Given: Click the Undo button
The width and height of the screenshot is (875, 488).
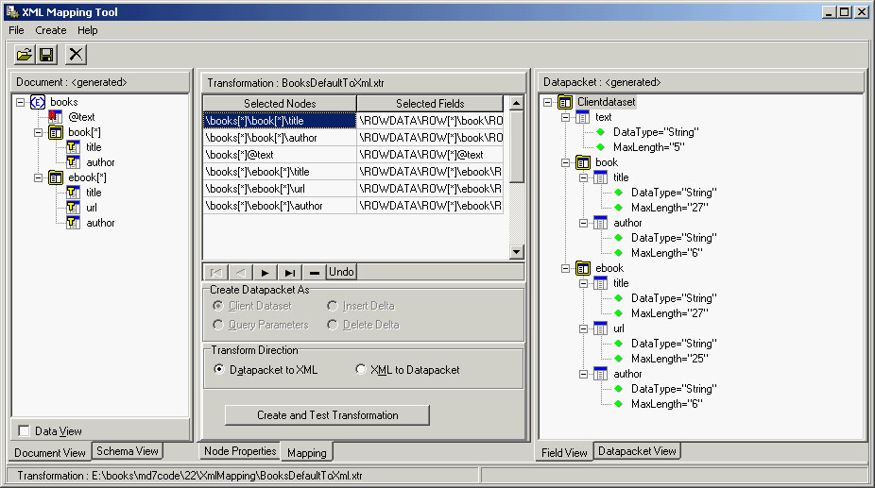Looking at the screenshot, I should tap(341, 272).
